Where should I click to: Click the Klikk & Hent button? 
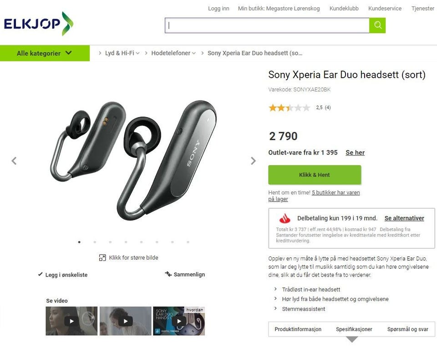(315, 175)
